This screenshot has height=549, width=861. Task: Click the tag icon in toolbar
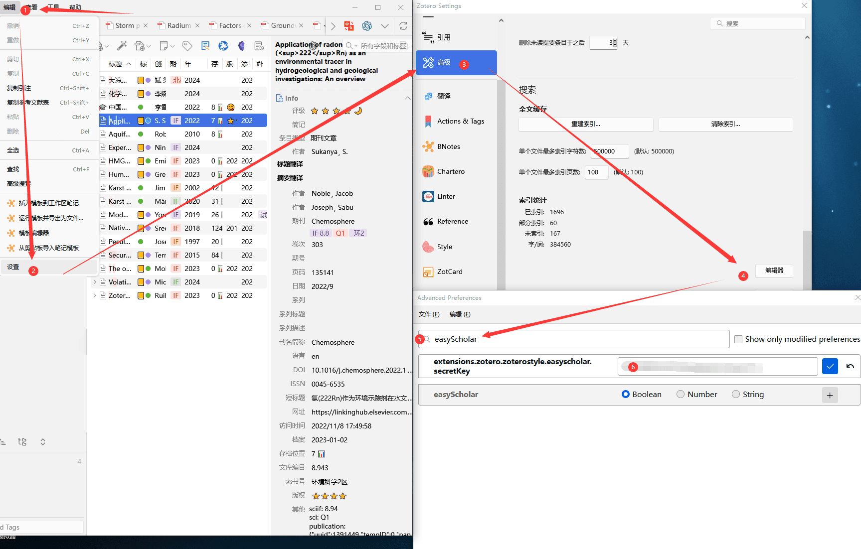point(187,46)
